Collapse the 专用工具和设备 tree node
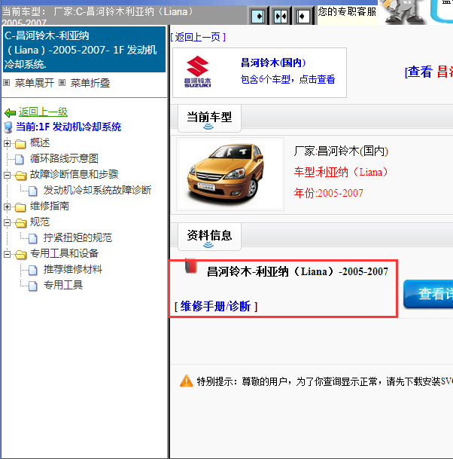453x459 pixels. [7, 254]
